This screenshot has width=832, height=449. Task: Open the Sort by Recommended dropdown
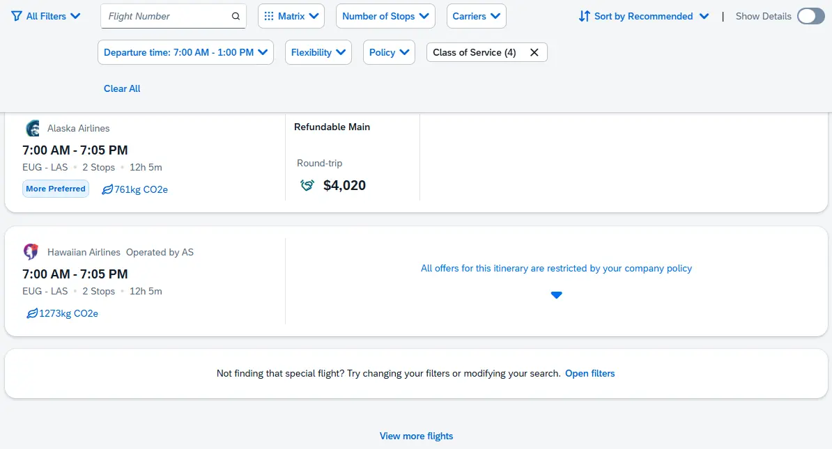coord(644,16)
